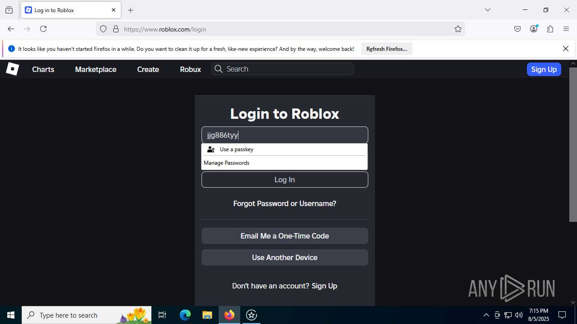Select the 'Log in to Roblox' browser tab

click(x=70, y=10)
